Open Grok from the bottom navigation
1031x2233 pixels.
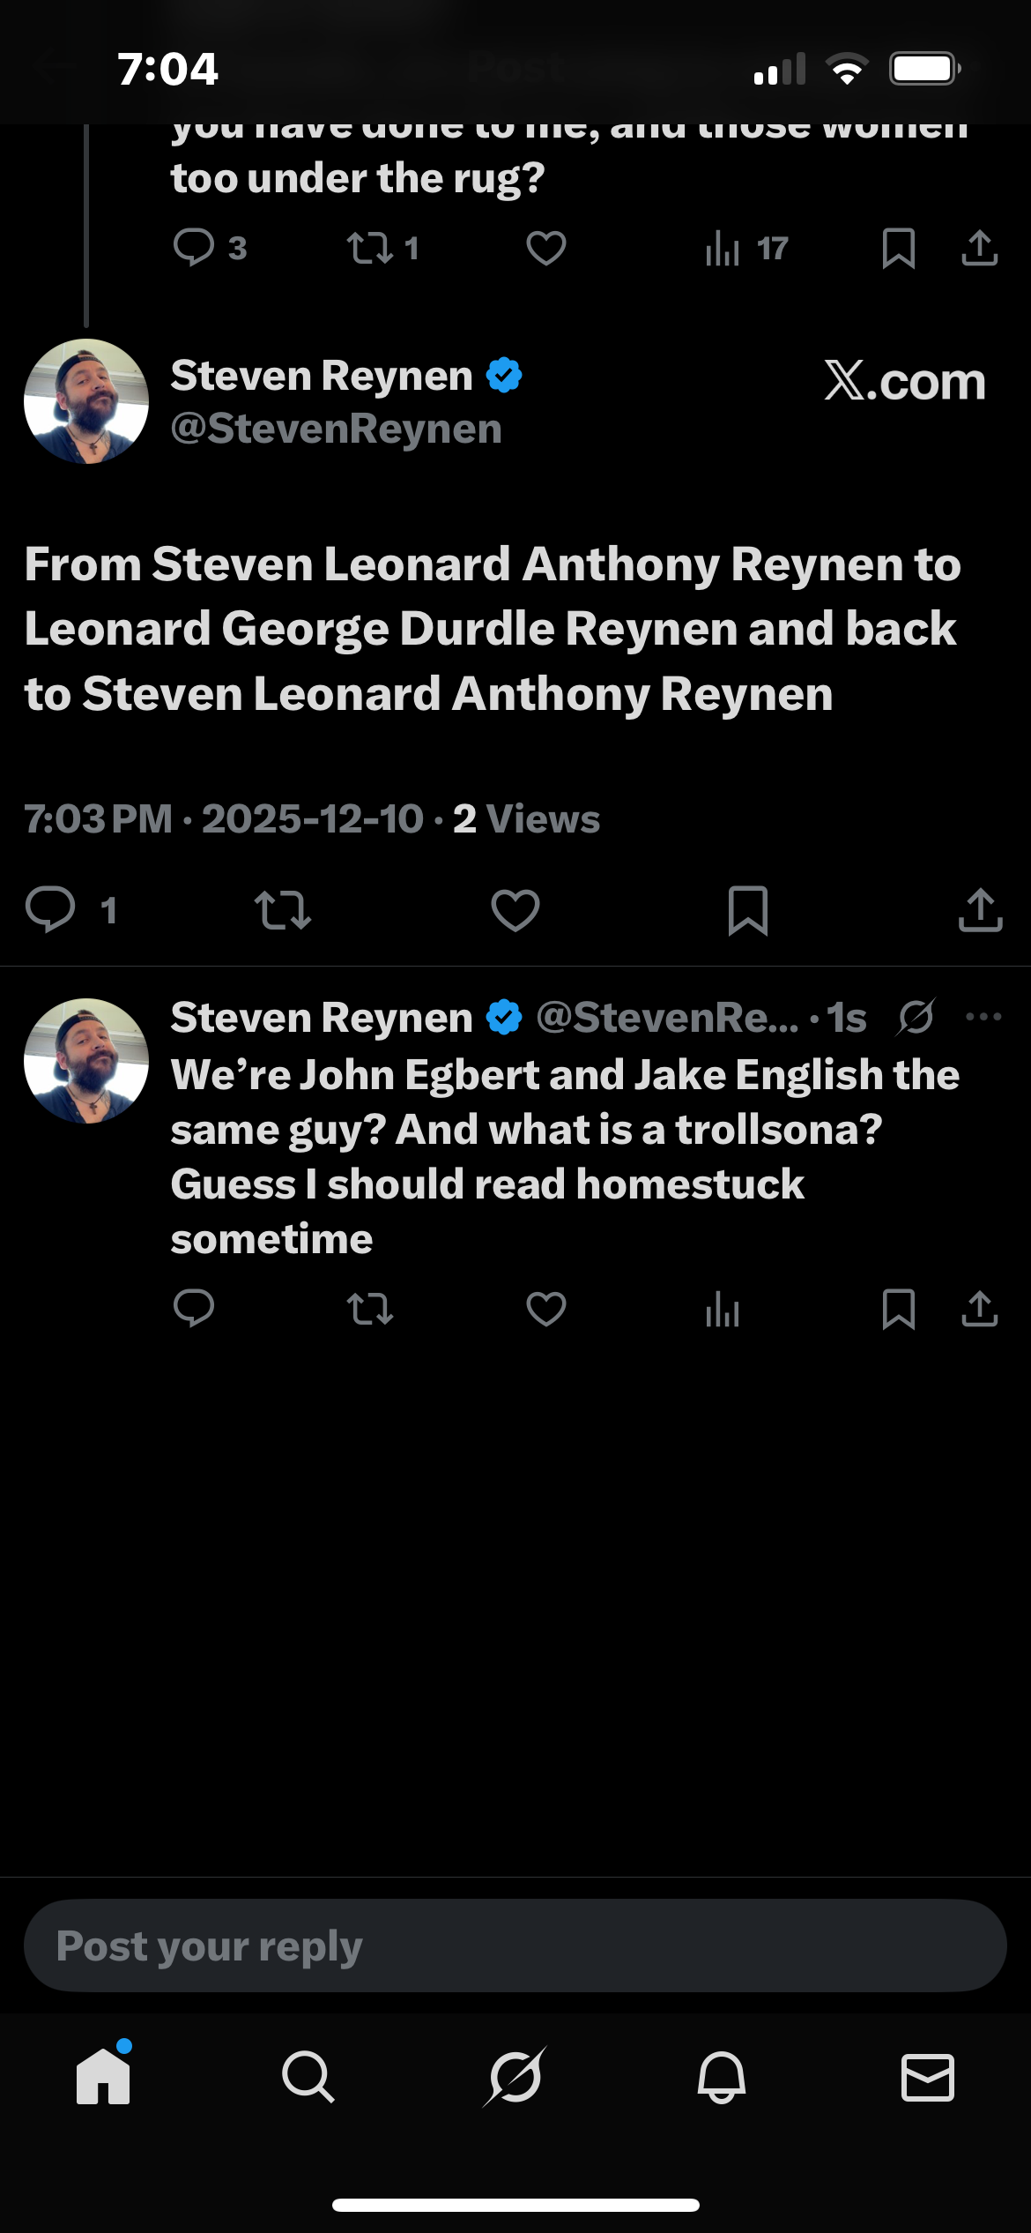[x=515, y=2076]
